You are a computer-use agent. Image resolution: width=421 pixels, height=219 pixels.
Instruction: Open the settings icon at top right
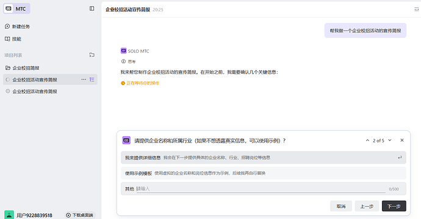[x=417, y=9]
